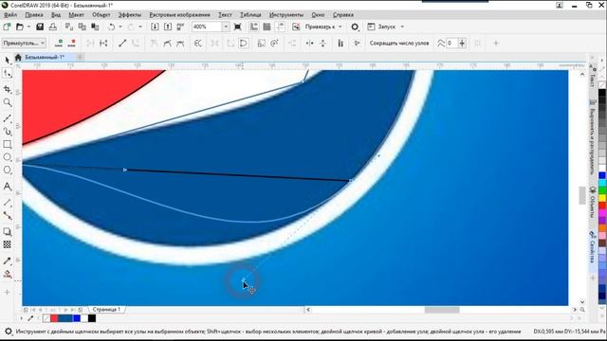Select the Zoom magnifier tool

click(7, 102)
